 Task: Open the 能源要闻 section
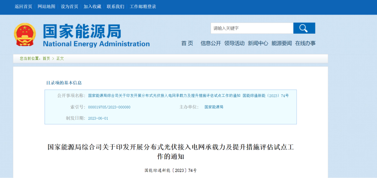click(282, 43)
